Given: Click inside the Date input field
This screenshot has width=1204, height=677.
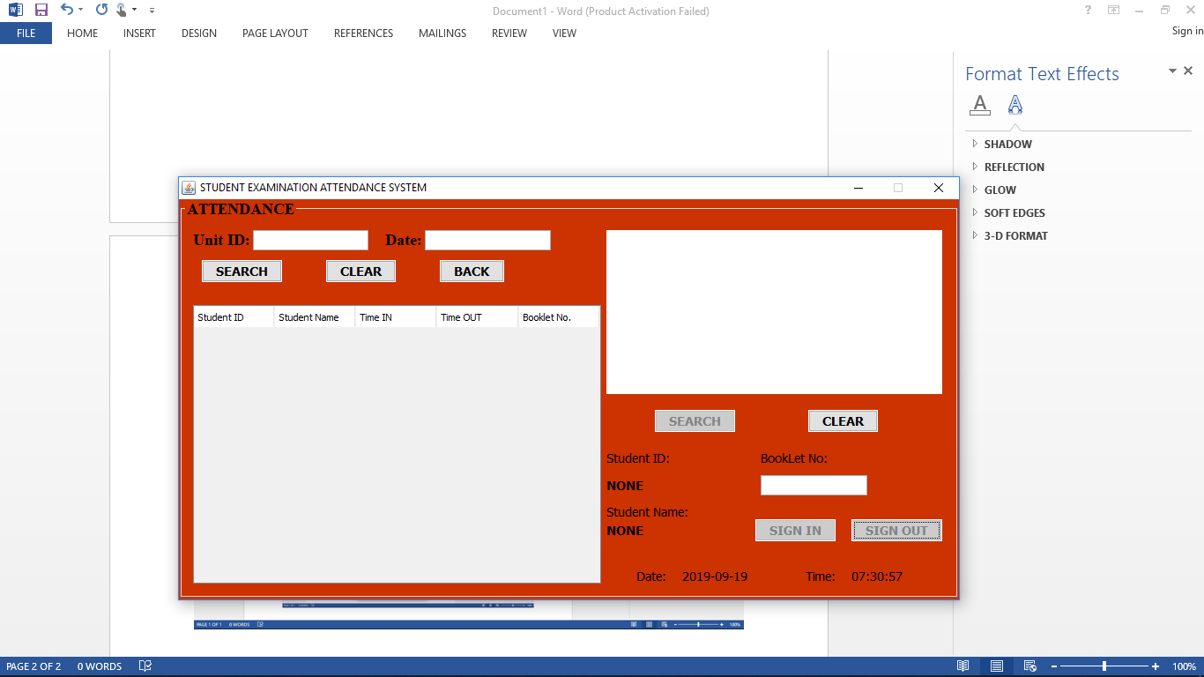Looking at the screenshot, I should tap(487, 240).
